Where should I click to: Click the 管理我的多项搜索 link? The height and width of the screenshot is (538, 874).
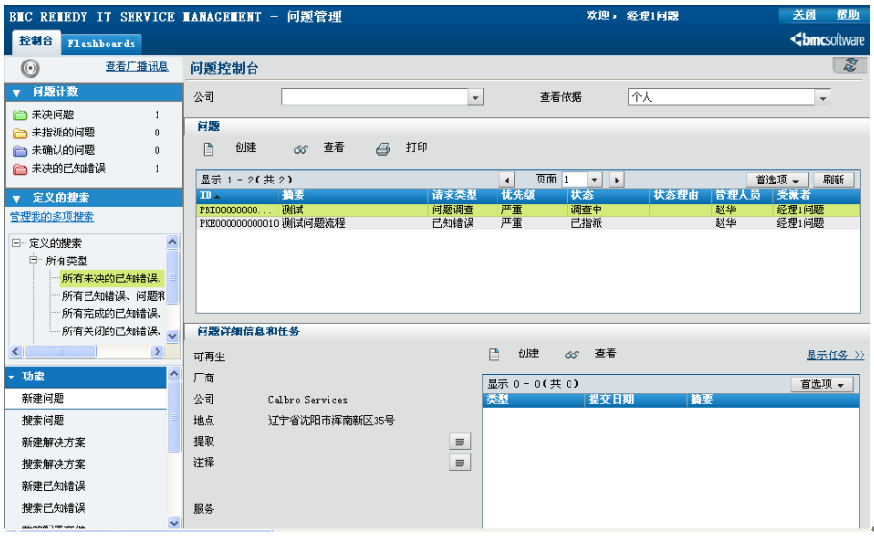point(52,217)
